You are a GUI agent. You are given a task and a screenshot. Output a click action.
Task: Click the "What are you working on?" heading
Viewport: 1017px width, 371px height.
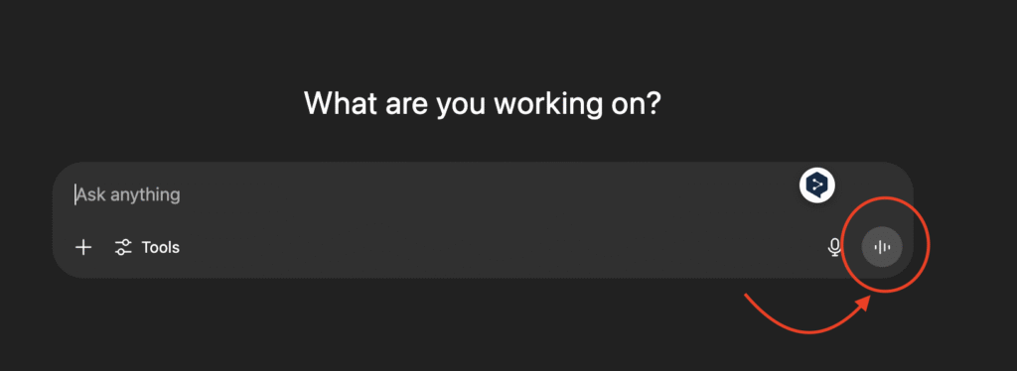[x=483, y=104]
